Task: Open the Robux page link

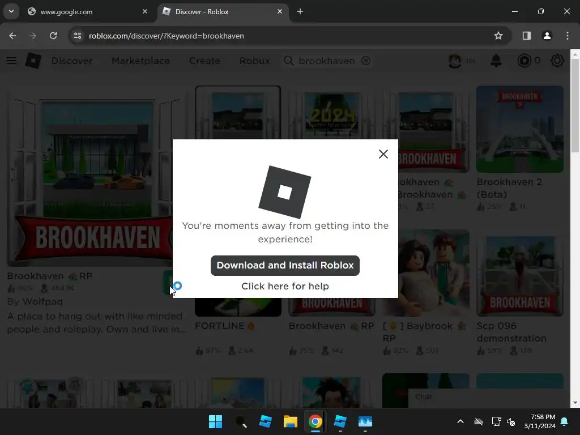Action: (254, 61)
